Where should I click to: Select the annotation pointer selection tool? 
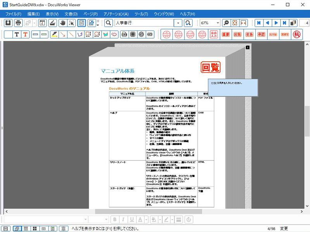click(72, 23)
